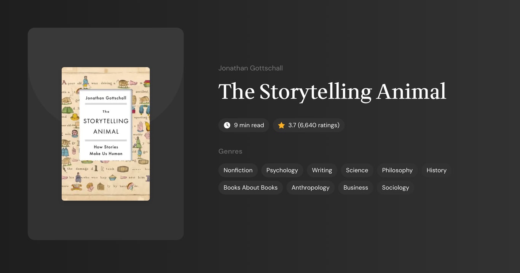Open the Books About Books genre
The width and height of the screenshot is (520, 273).
point(250,187)
